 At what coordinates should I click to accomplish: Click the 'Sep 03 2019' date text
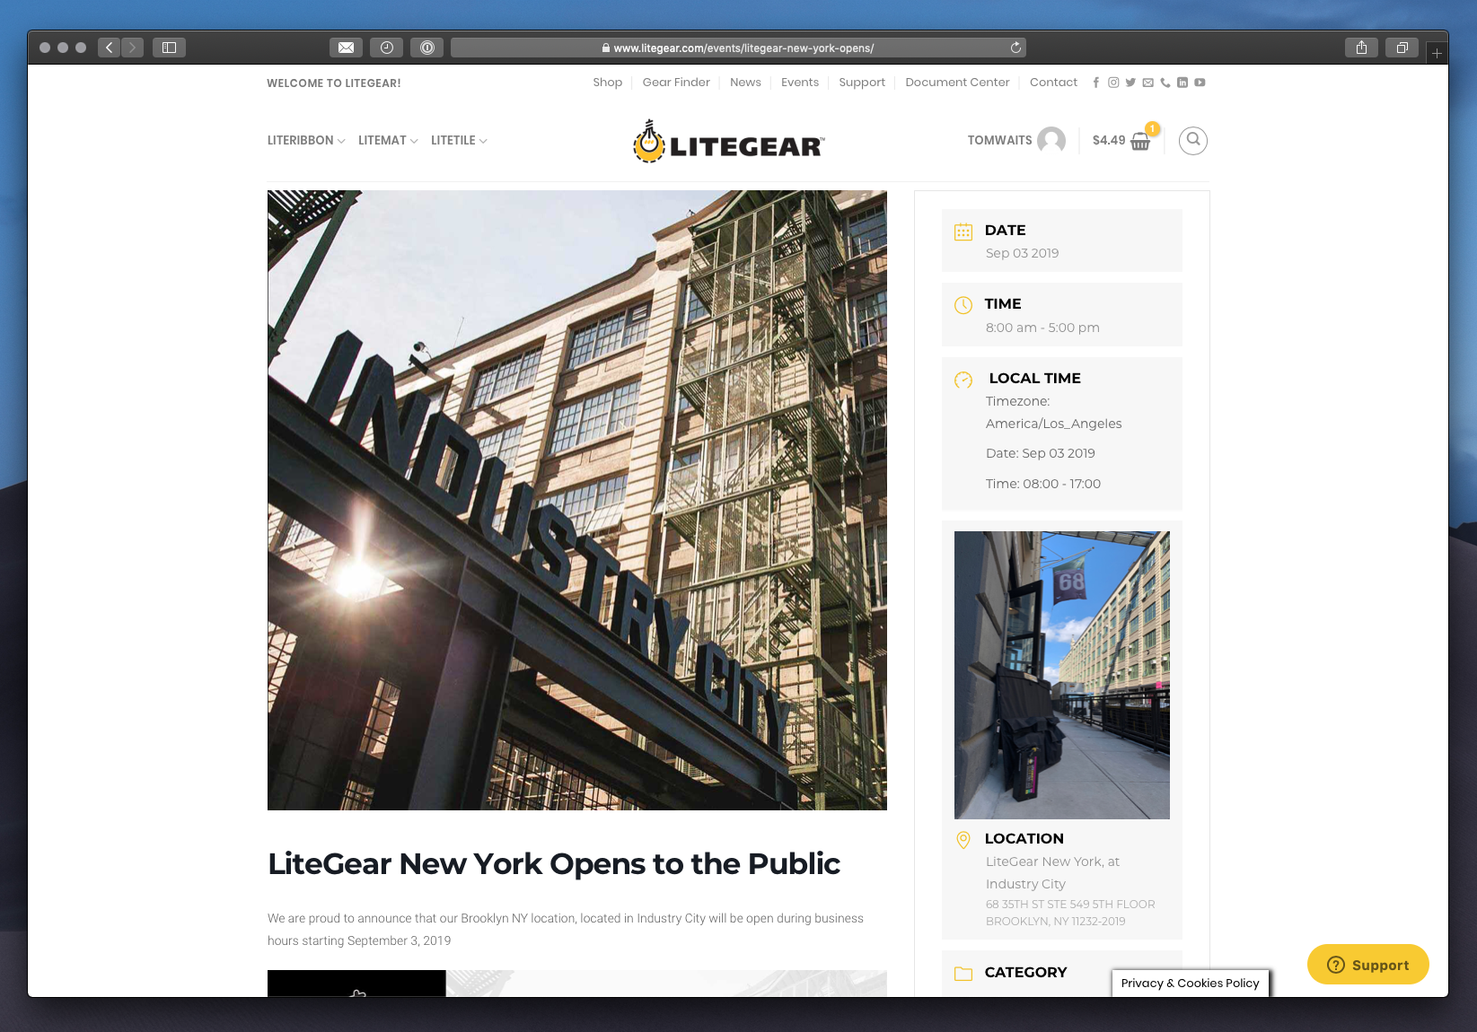(1022, 253)
